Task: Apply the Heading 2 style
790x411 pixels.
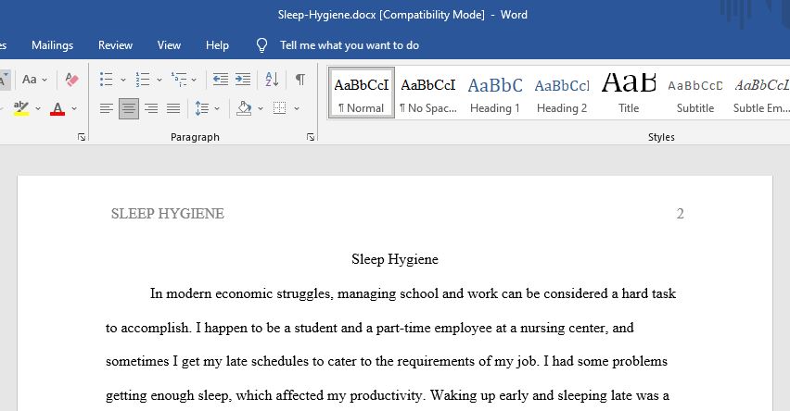Action: 562,93
